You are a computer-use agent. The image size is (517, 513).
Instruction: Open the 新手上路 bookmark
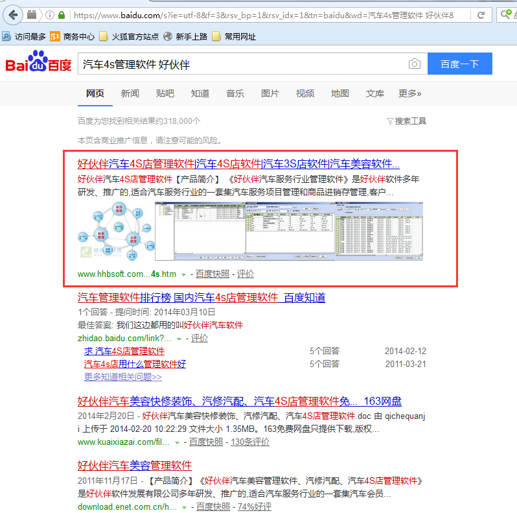point(185,36)
